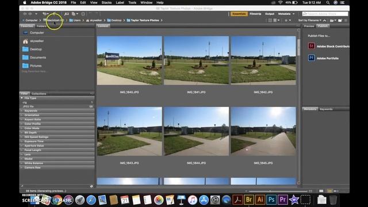
Task: Open Spotlight search in the menu bar
Action: (x=328, y=2)
